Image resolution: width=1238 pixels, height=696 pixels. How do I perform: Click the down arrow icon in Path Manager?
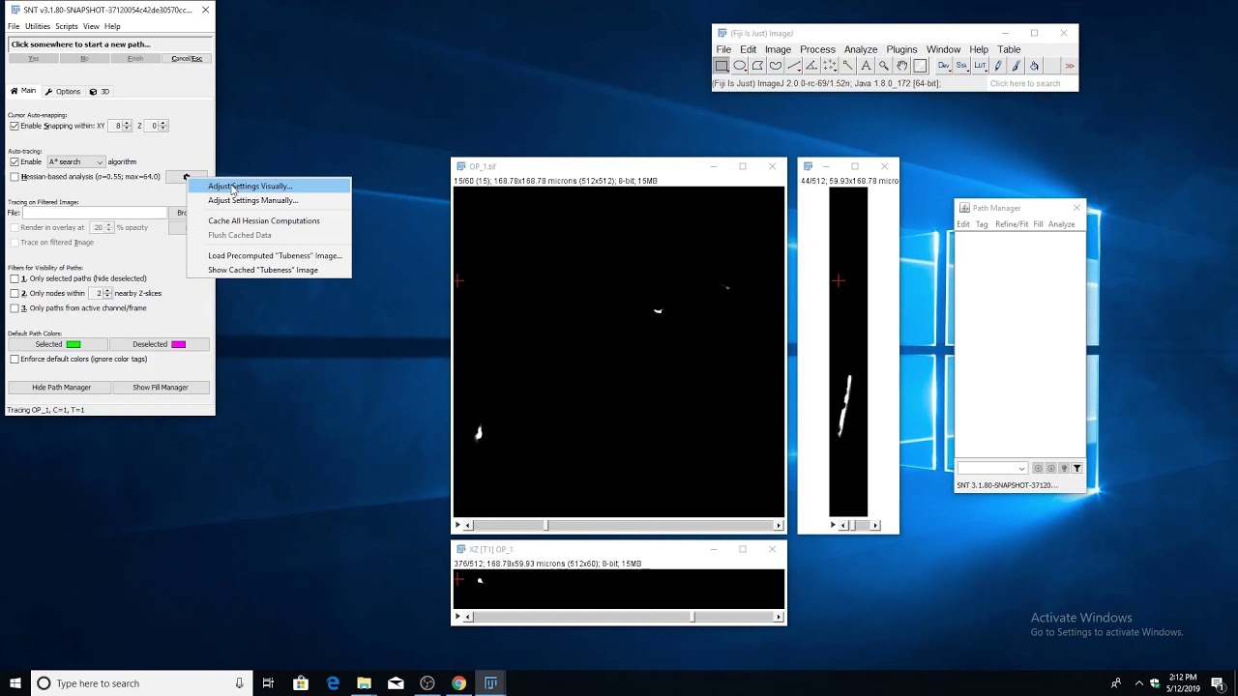tap(1051, 468)
